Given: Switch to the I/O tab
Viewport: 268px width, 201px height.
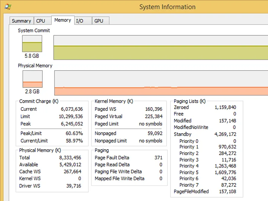Looking at the screenshot, I should pyautogui.click(x=83, y=21).
